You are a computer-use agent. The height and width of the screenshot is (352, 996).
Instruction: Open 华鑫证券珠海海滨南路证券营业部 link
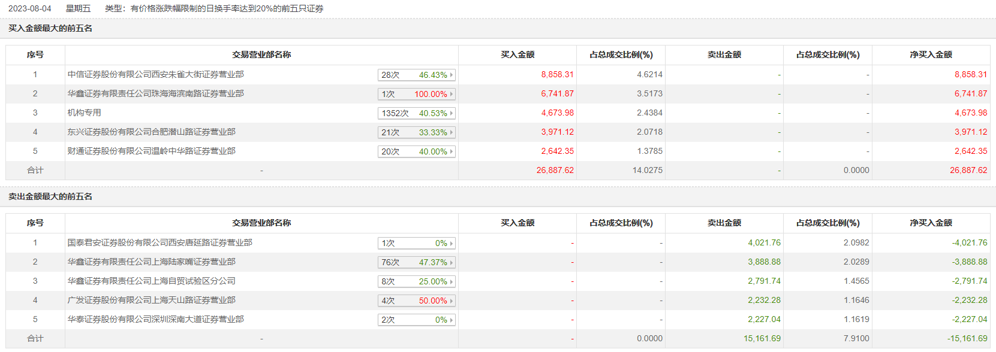(x=155, y=94)
